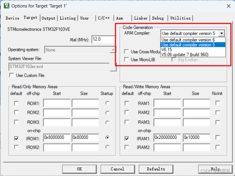Viewport: 235px width, 176px height.
Task: Select V6.15 compiler option
Action: 193,50
